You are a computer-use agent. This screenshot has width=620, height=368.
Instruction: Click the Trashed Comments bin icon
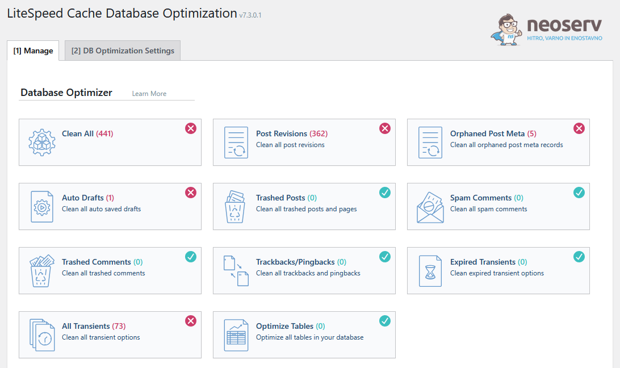[x=42, y=271]
